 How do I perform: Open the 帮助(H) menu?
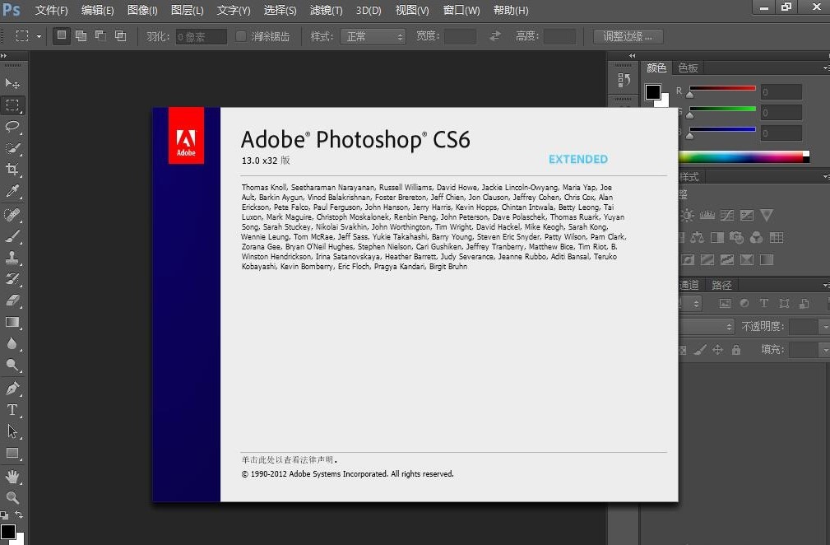[511, 10]
